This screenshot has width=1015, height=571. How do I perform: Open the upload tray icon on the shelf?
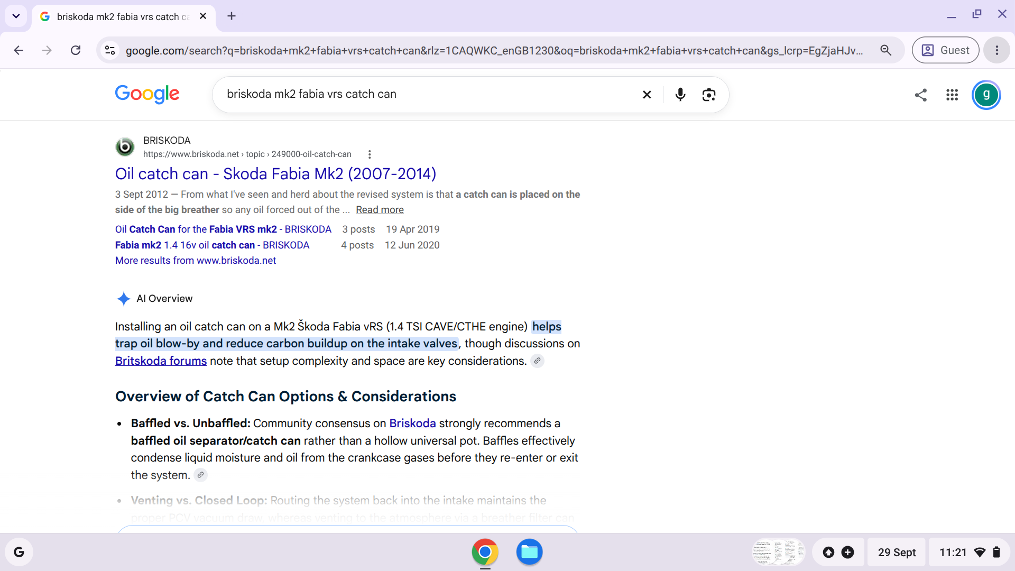pos(828,552)
